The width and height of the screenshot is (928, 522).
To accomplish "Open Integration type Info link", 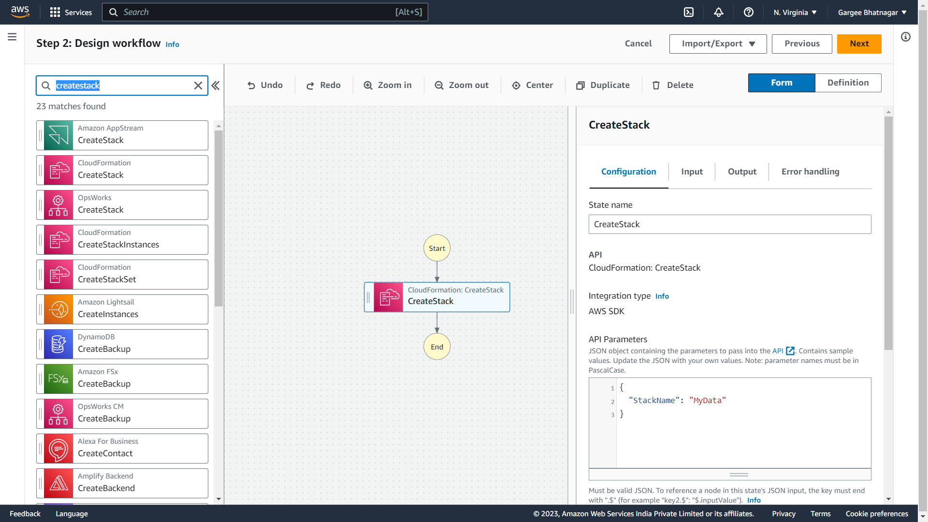I will (662, 296).
